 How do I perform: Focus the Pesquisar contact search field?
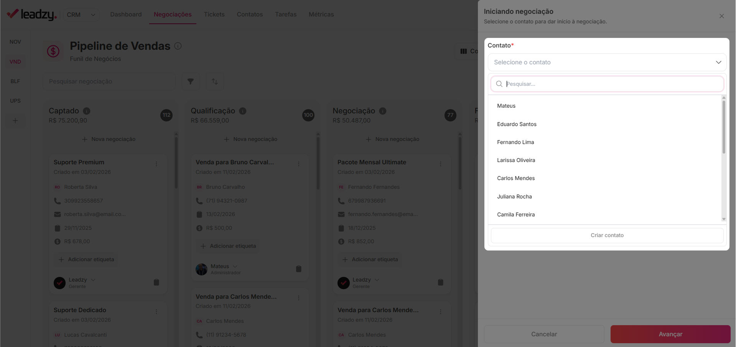click(607, 84)
